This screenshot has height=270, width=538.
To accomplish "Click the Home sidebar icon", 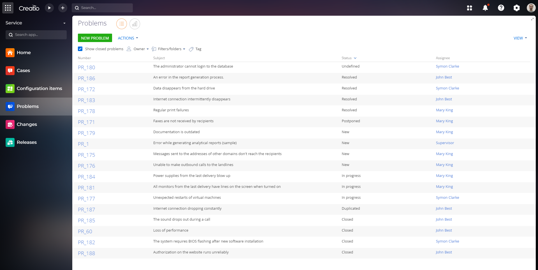I will tap(10, 52).
